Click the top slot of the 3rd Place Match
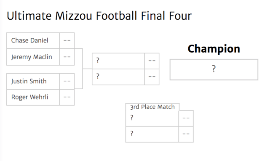 click(152, 118)
